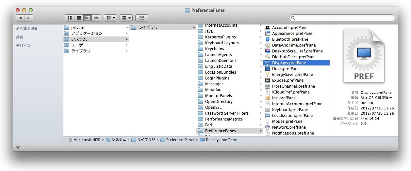Click the よく使う項目 sidebar heading
Viewport: 411px width, 171px height.
27,28
